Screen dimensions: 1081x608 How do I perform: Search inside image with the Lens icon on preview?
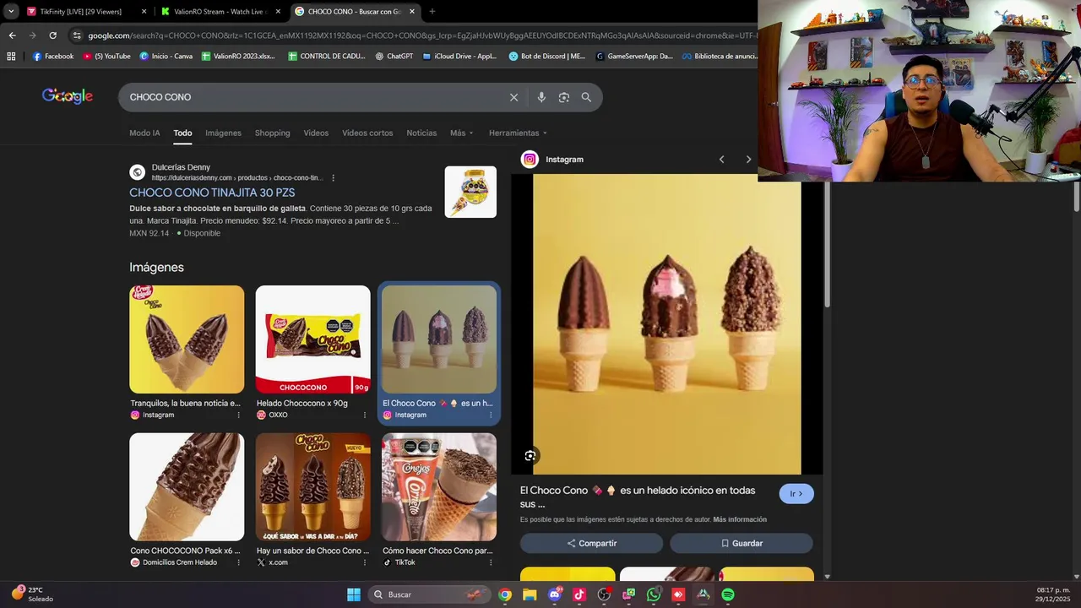coord(530,456)
